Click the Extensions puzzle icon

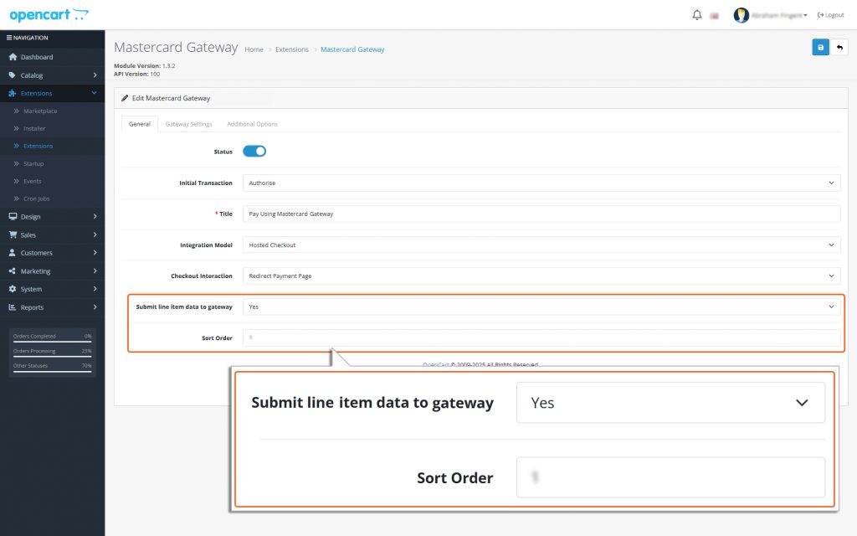click(13, 94)
